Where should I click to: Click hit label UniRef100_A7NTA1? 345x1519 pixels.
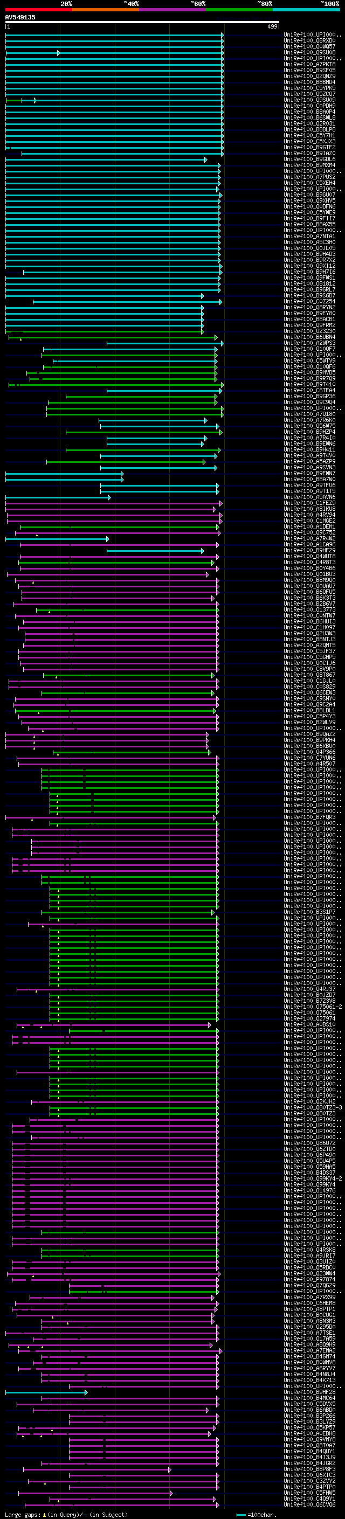pos(309,236)
